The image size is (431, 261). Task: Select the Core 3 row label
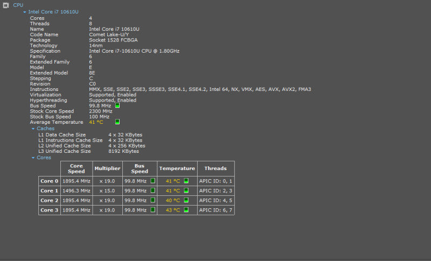pos(49,210)
